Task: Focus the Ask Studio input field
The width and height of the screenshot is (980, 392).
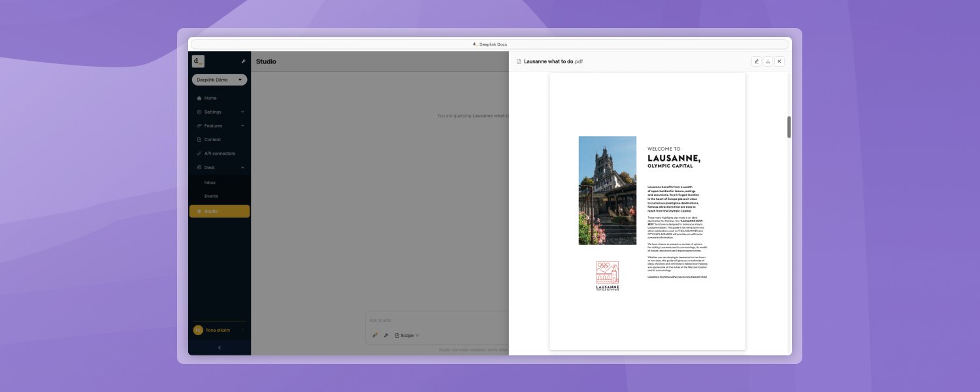Action: pos(436,320)
